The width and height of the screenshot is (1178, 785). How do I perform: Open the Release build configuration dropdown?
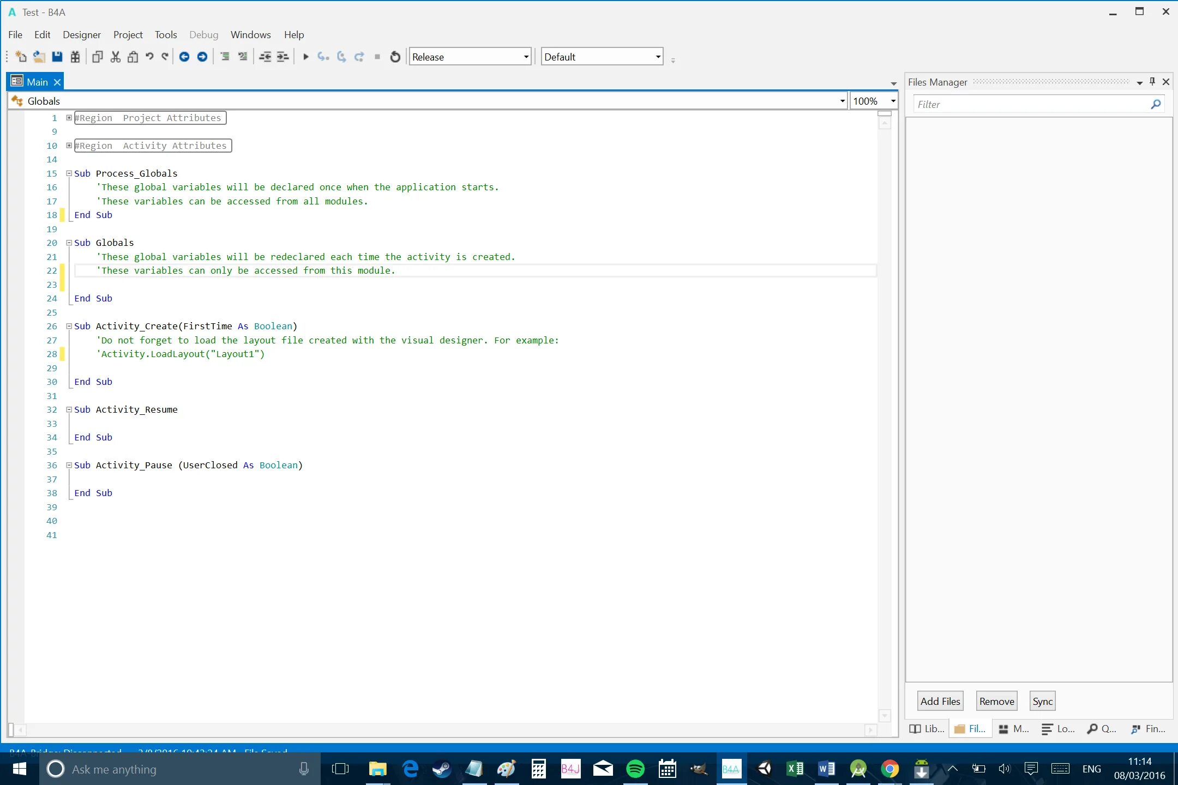(526, 57)
